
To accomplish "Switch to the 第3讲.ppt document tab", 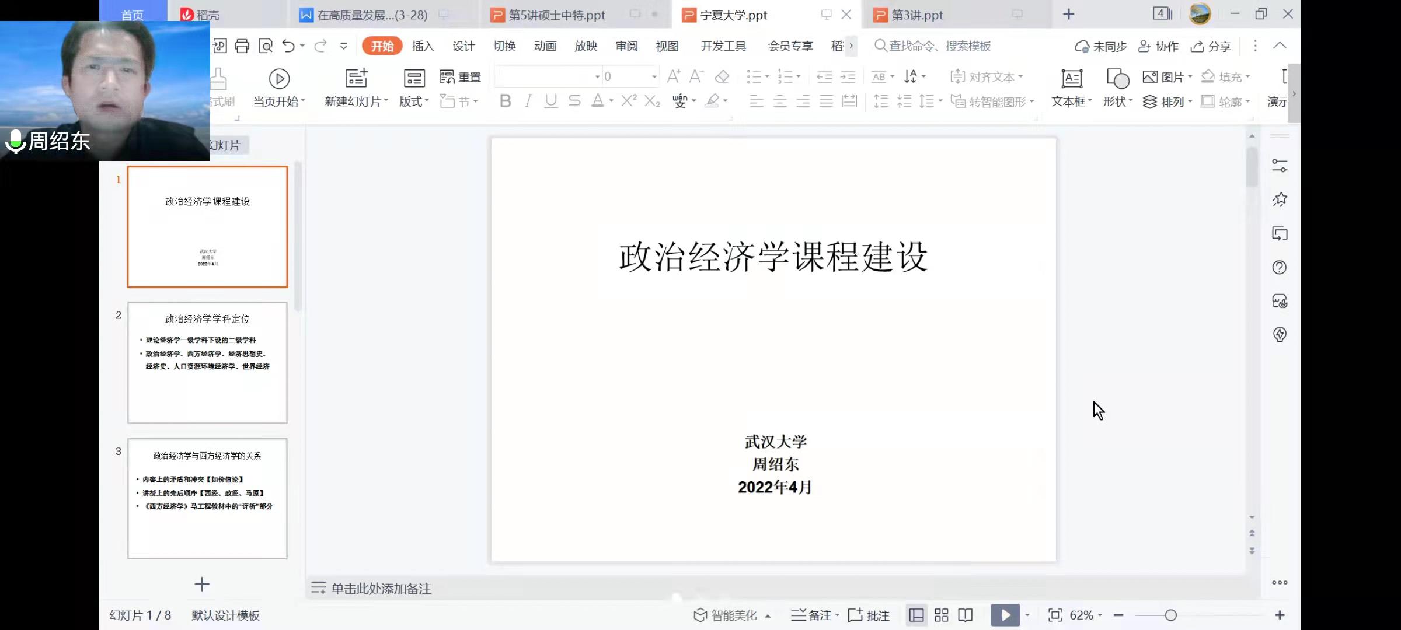I will [x=917, y=15].
